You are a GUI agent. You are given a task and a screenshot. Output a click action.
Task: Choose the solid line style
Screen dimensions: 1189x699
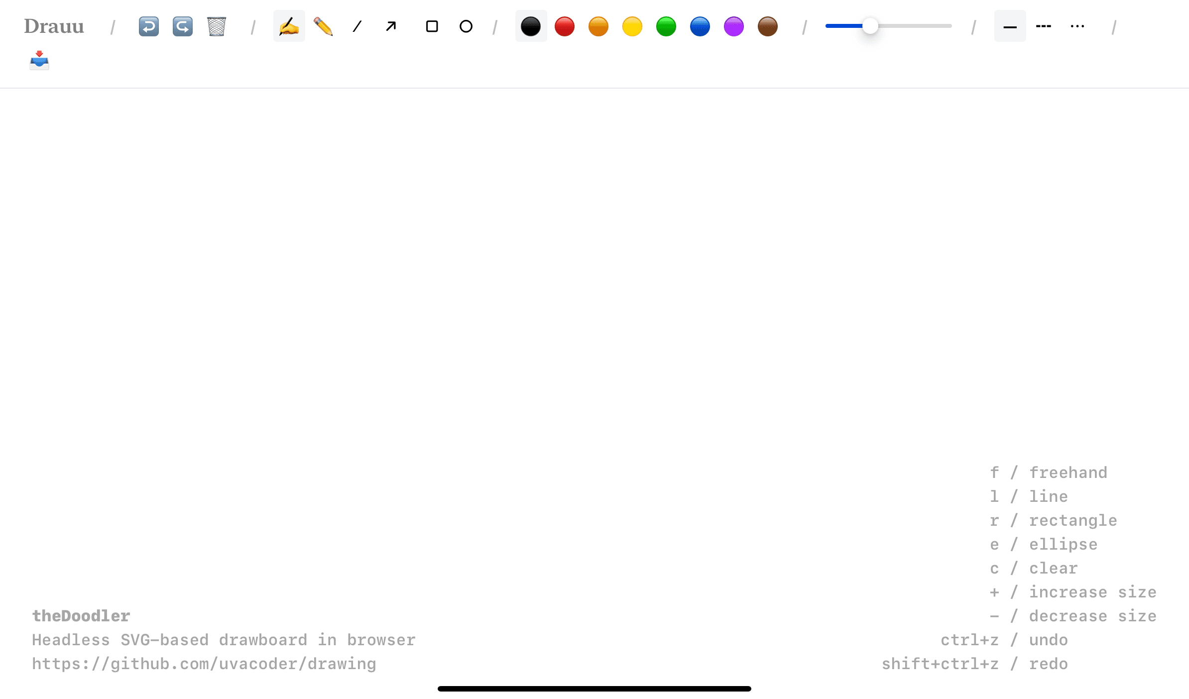[x=1010, y=26]
